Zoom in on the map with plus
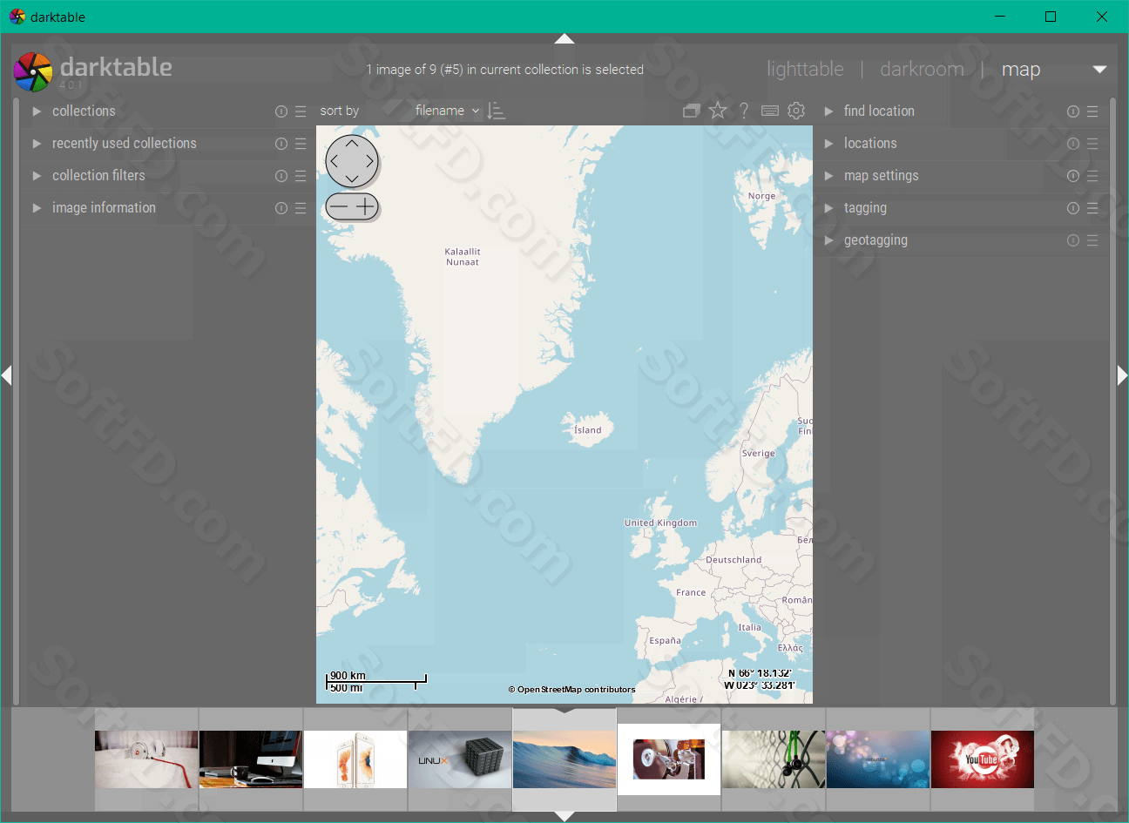The width and height of the screenshot is (1129, 823). (x=366, y=206)
